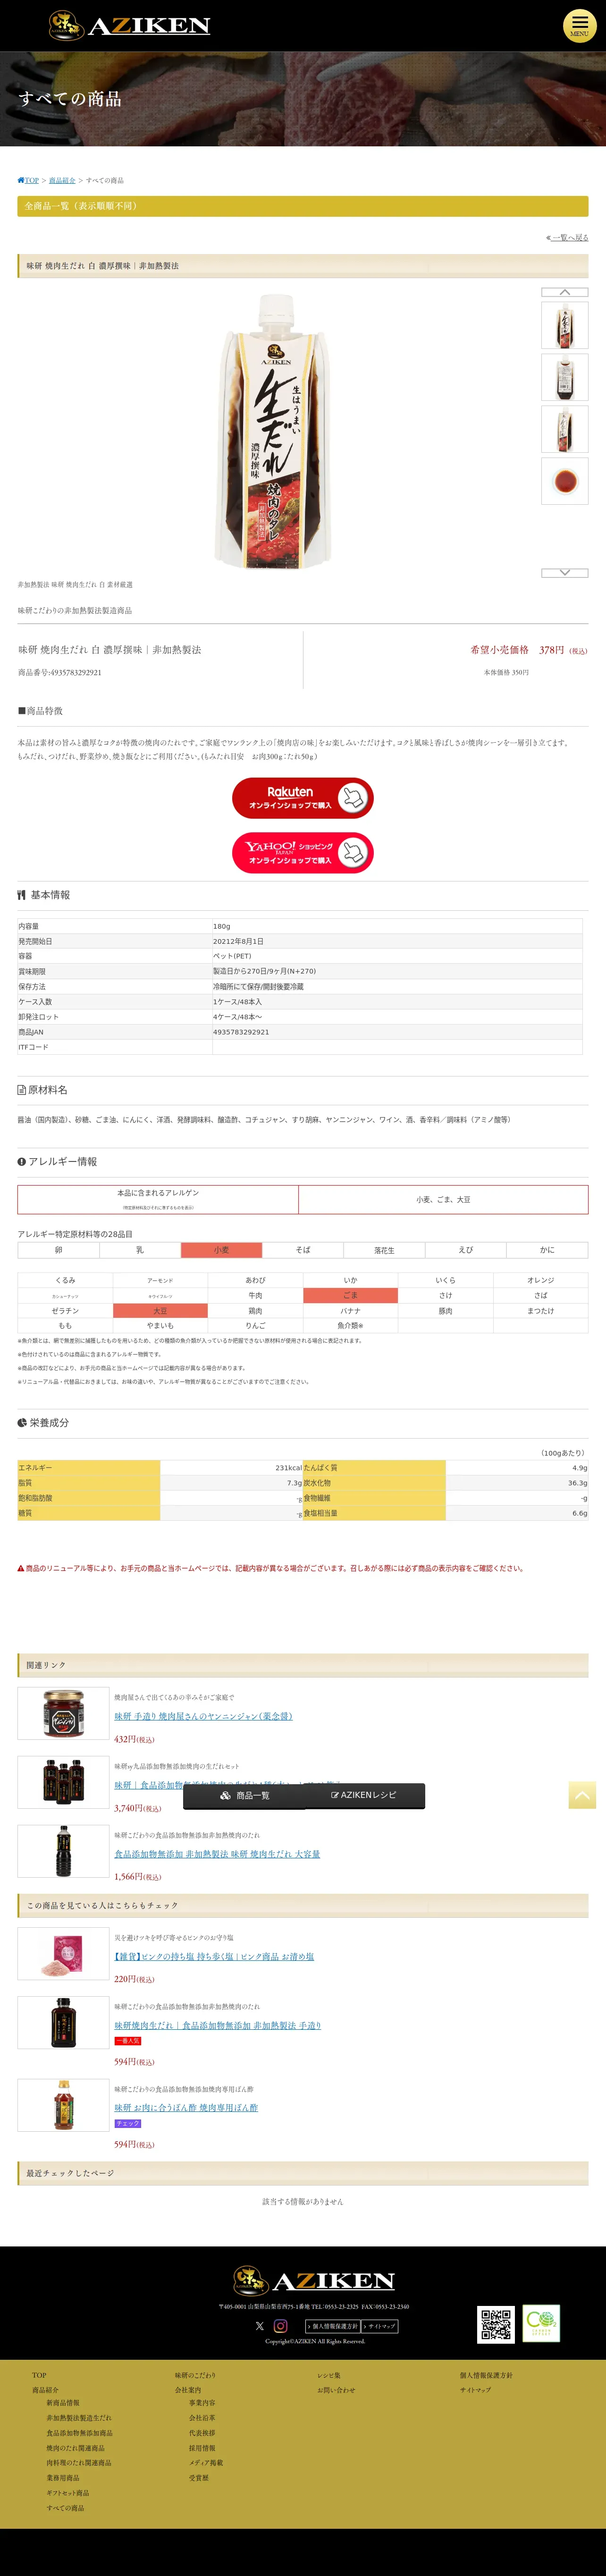The width and height of the screenshot is (606, 2576).
Task: Open TOP in the footer sitemap
Action: (39, 2375)
